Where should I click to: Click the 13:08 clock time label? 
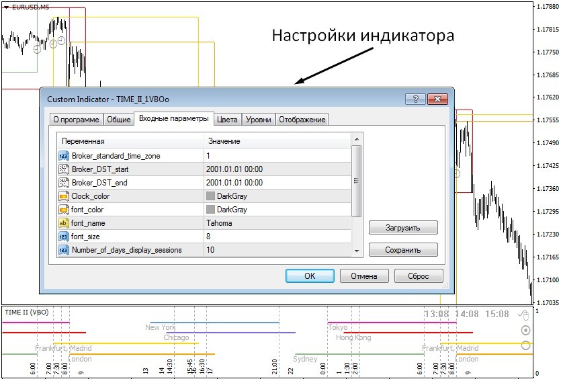coord(436,314)
